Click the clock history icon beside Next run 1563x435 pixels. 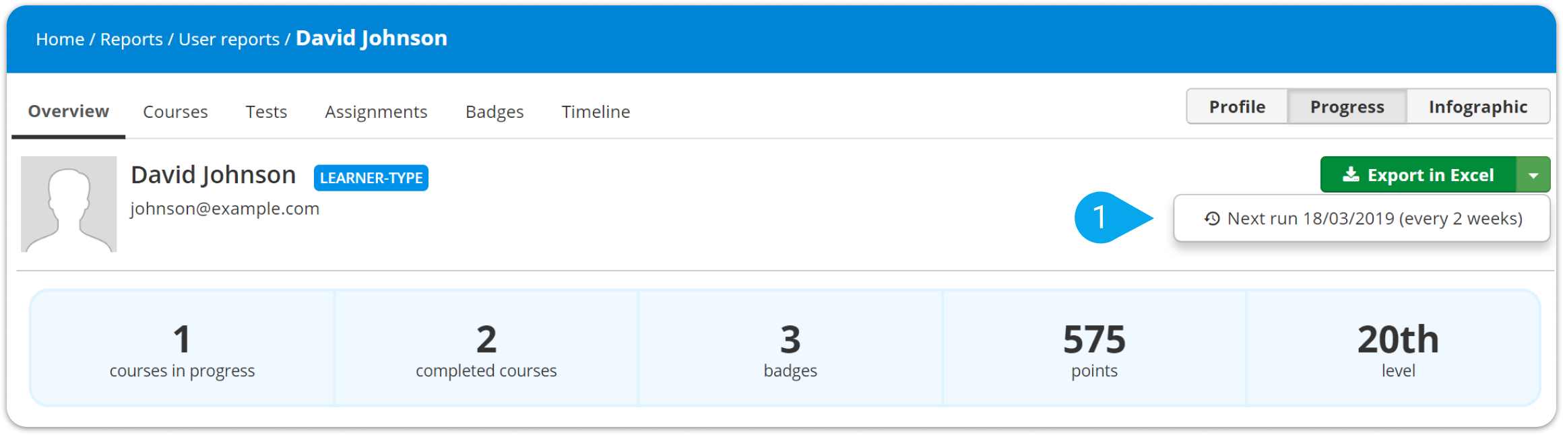[1212, 219]
